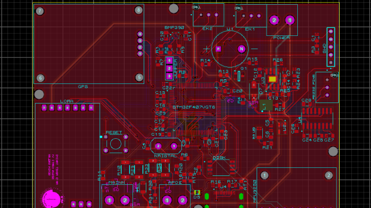This screenshot has width=371, height=208.
Task: Select the L1 inductor footprint
Action: tap(266, 105)
